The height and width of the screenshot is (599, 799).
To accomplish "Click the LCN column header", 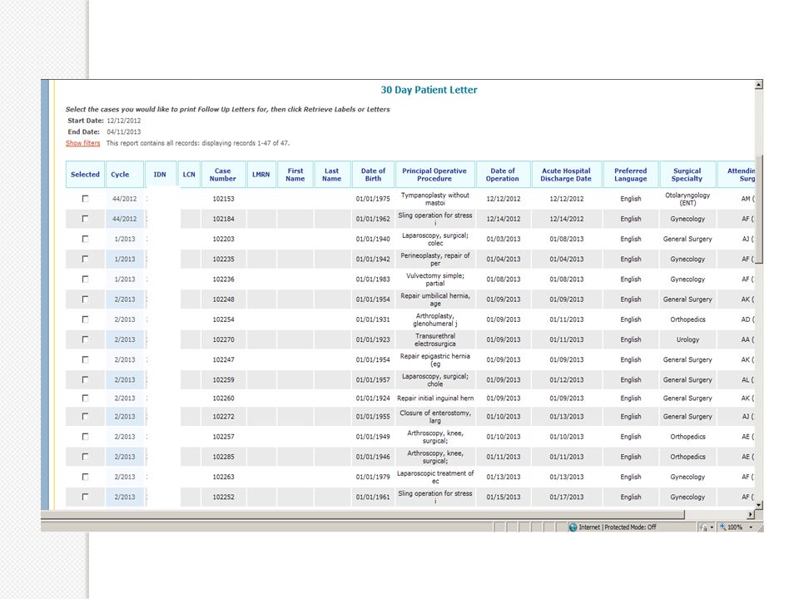I will pos(189,174).
